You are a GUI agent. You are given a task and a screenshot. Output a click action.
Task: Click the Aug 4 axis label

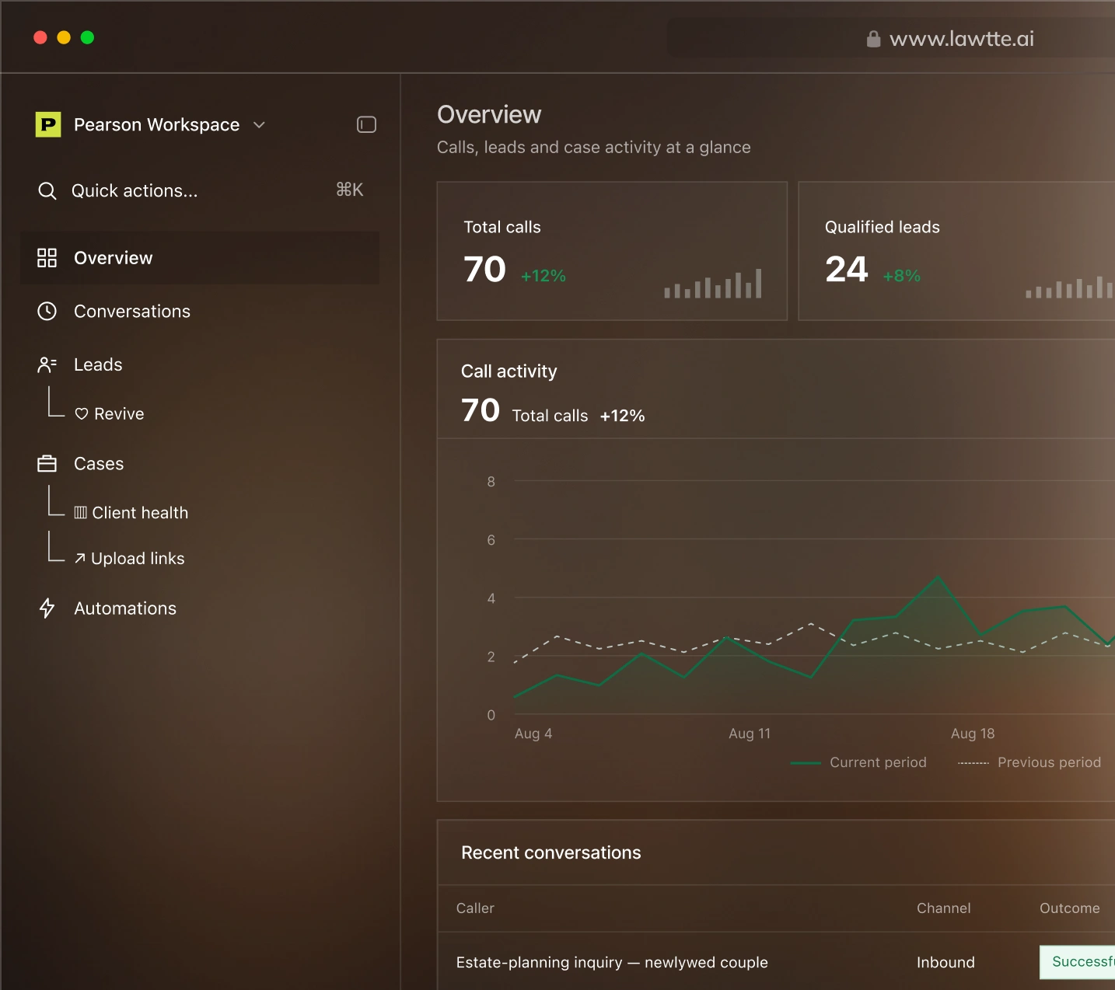coord(533,734)
